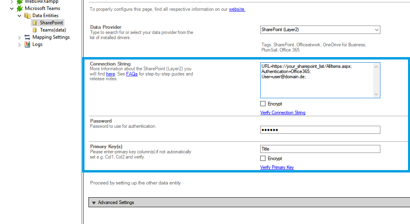The image size is (410, 224).
Task: Open the Data Provider SharePoint (Layer2) dropdown
Action: (x=376, y=30)
